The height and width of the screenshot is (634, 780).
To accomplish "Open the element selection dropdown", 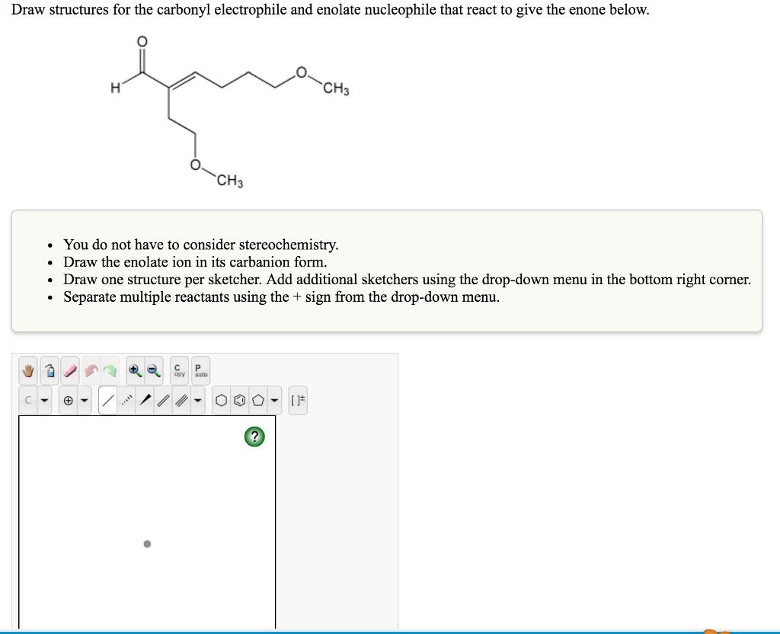I will click(x=45, y=399).
